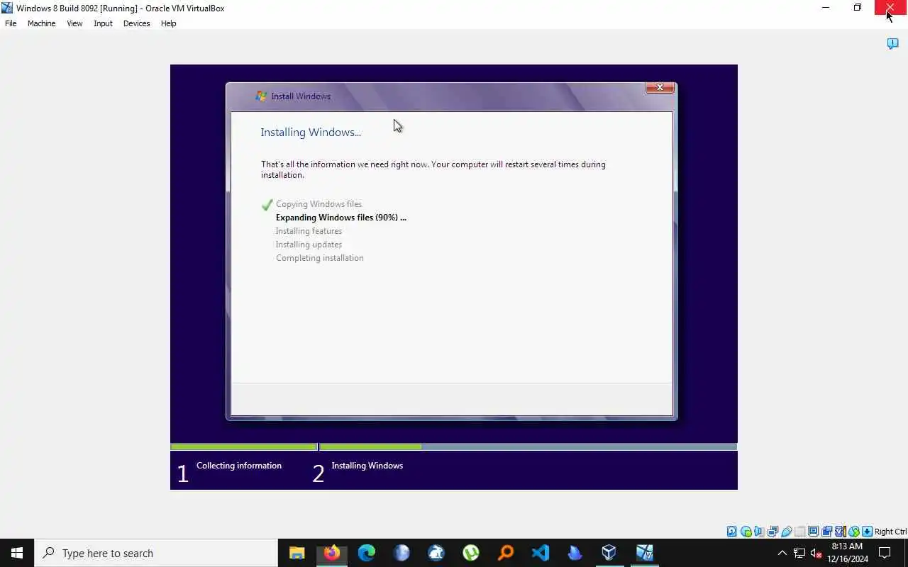Image resolution: width=908 pixels, height=567 pixels.
Task: Click the Installing updates step
Action: 309,245
